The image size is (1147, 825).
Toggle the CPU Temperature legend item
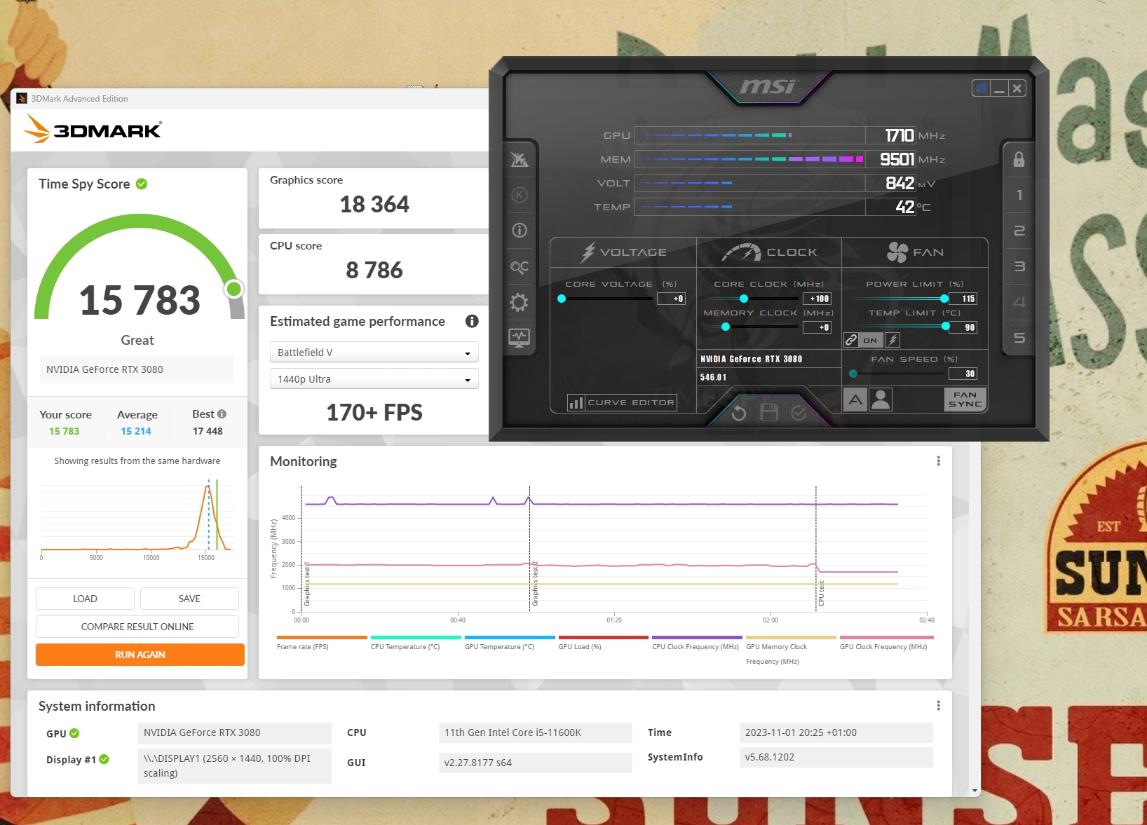pos(416,643)
